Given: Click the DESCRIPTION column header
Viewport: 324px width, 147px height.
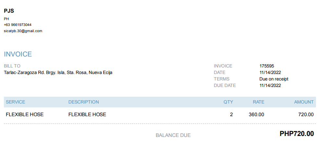Looking at the screenshot, I should point(83,102).
